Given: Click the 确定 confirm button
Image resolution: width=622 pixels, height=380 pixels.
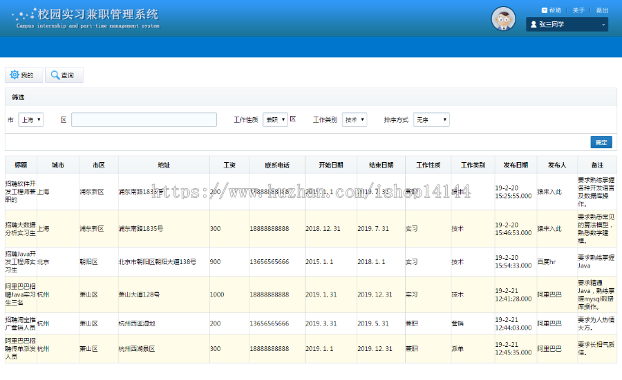Looking at the screenshot, I should (601, 142).
